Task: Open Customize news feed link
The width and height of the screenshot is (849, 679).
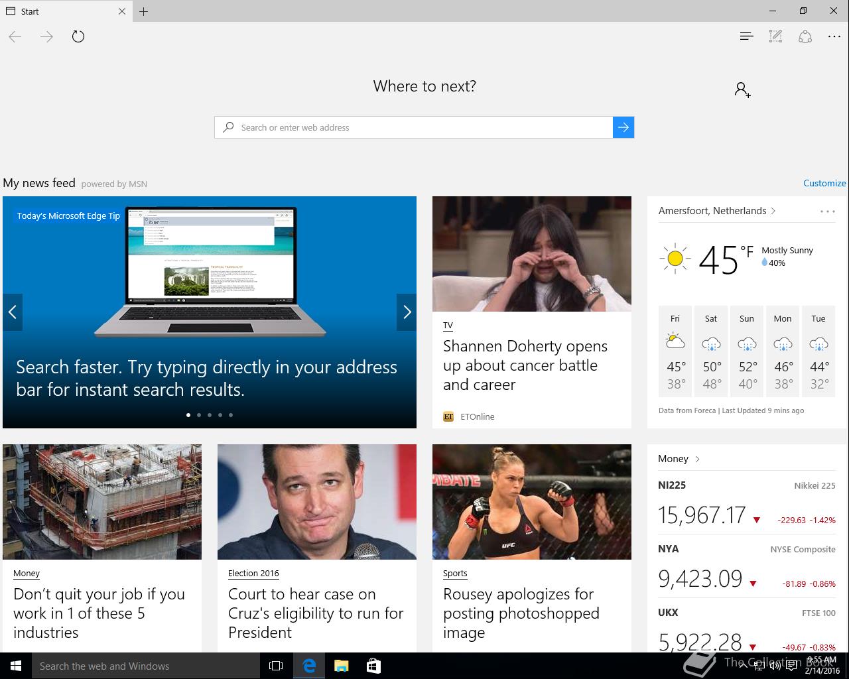Action: [824, 183]
